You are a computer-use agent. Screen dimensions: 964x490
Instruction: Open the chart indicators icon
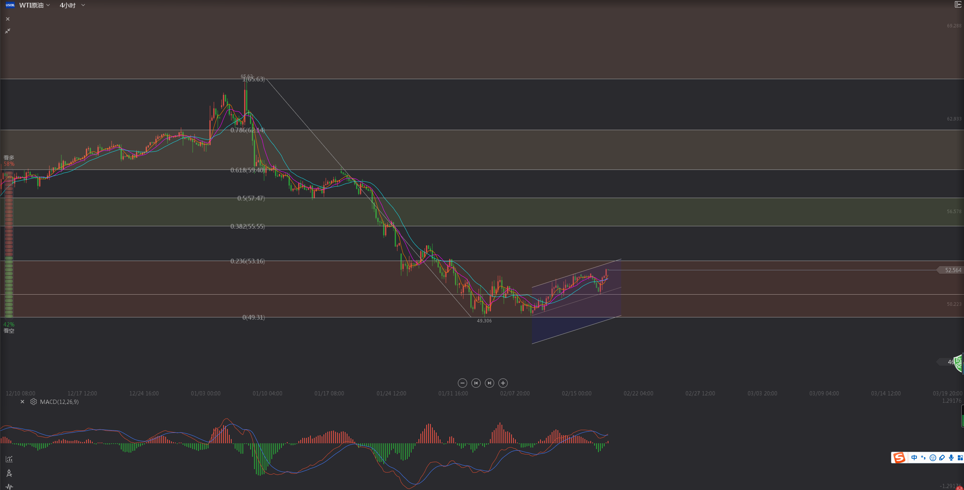(x=9, y=459)
